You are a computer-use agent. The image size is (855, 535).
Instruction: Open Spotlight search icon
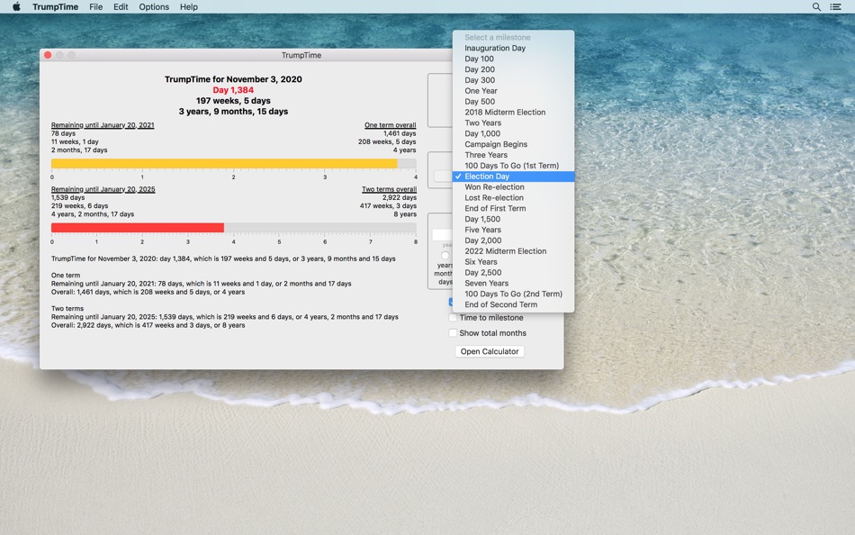tap(816, 6)
